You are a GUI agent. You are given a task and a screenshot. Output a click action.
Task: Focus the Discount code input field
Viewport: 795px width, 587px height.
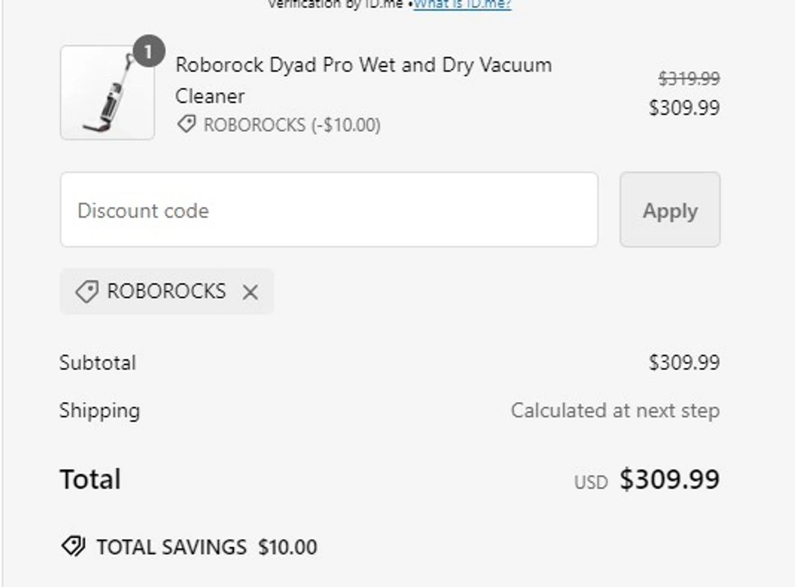click(x=329, y=210)
